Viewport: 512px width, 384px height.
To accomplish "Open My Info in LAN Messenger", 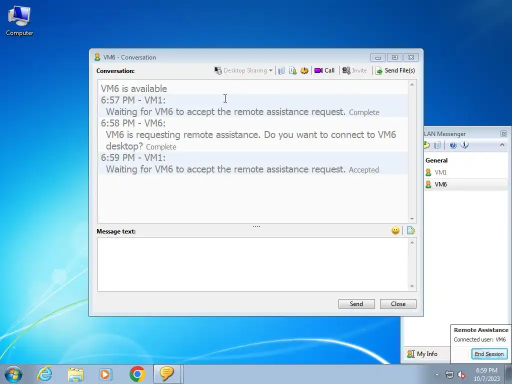I will point(422,354).
